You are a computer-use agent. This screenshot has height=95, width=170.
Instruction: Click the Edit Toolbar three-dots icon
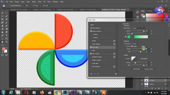2,45
